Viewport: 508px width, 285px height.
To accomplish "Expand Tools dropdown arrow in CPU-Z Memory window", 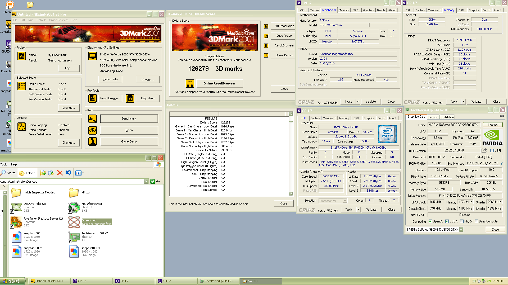I will 463,102.
